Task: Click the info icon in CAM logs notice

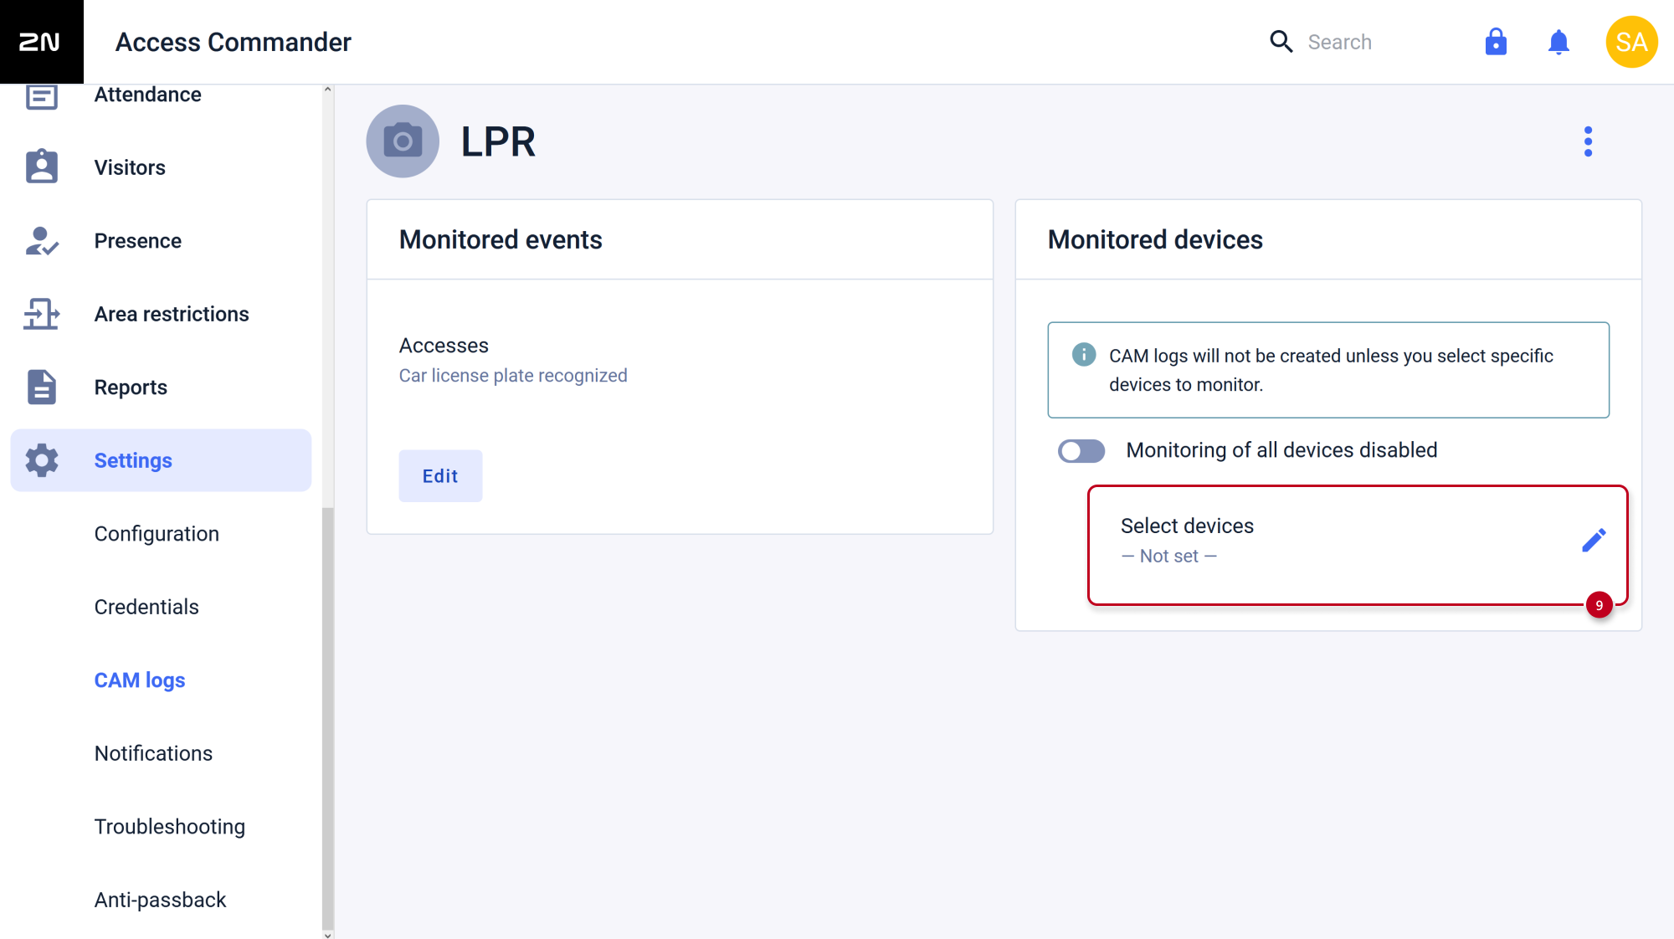Action: 1084,355
